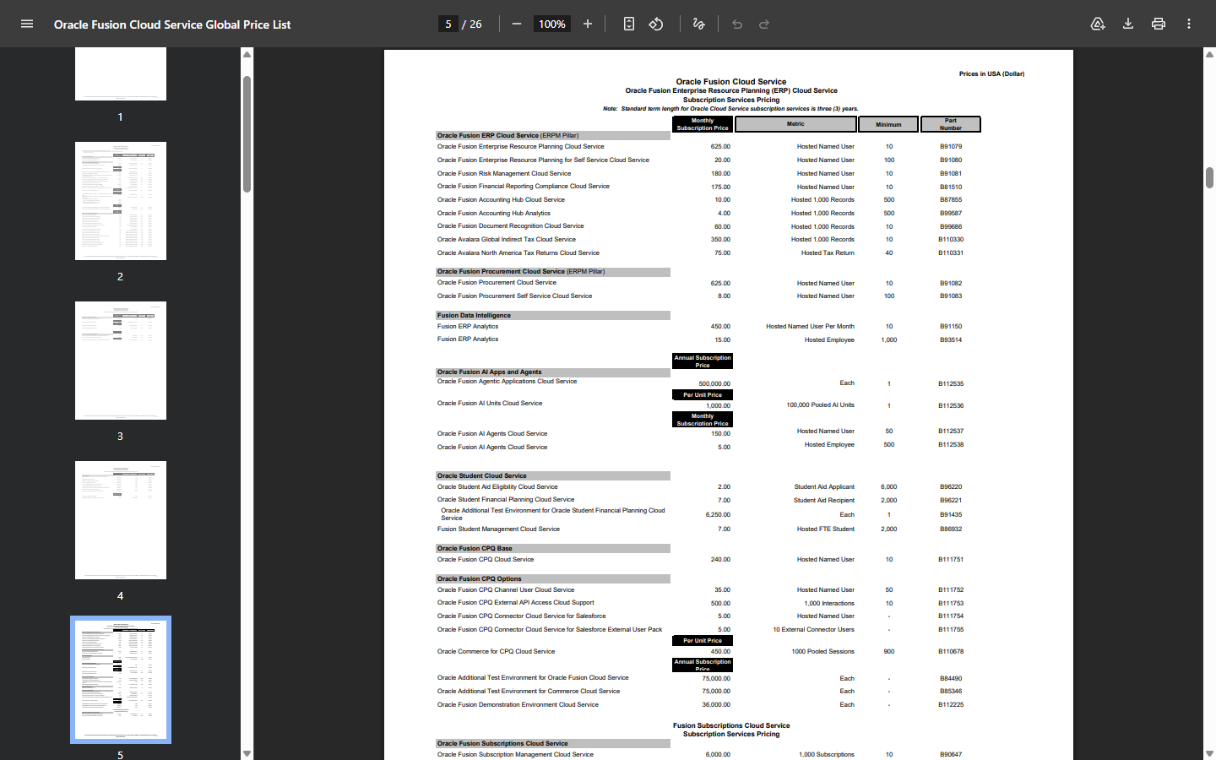Click part number B110678

(951, 652)
